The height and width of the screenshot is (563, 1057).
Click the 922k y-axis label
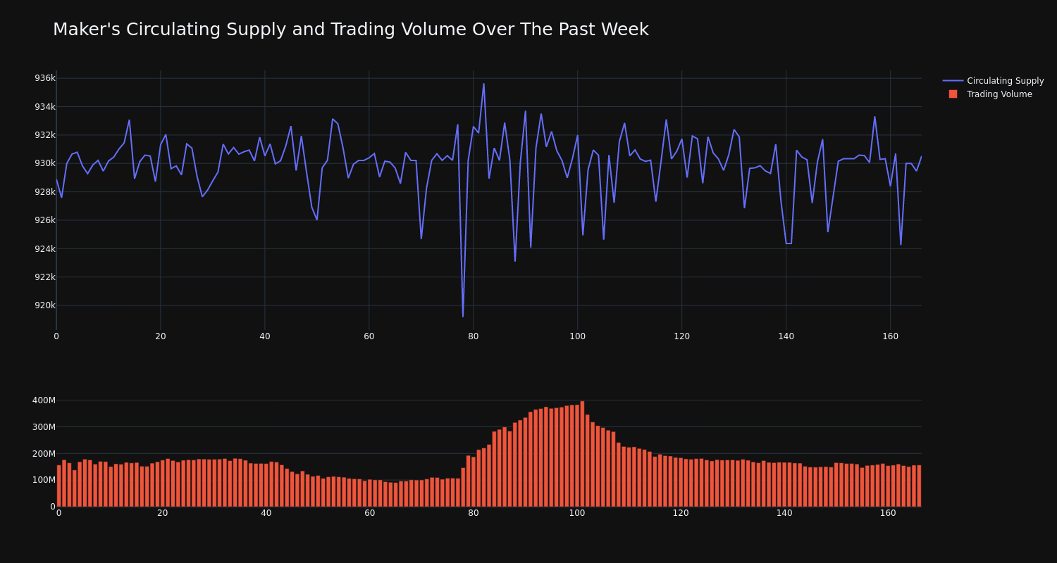45,277
